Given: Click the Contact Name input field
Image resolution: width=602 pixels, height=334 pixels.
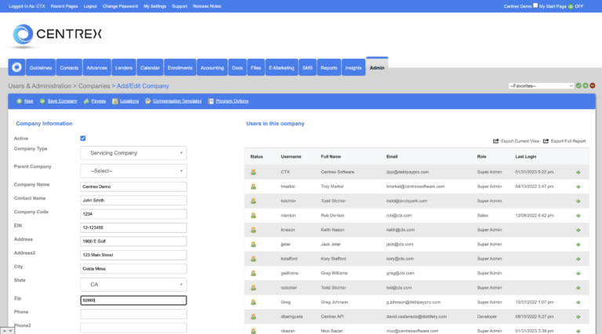Looking at the screenshot, I should click(x=133, y=201).
